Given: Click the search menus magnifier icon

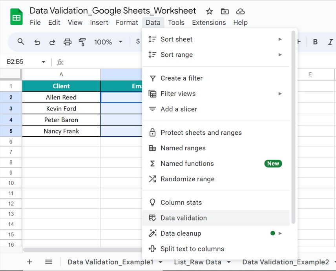Looking at the screenshot, I should click(21, 42).
